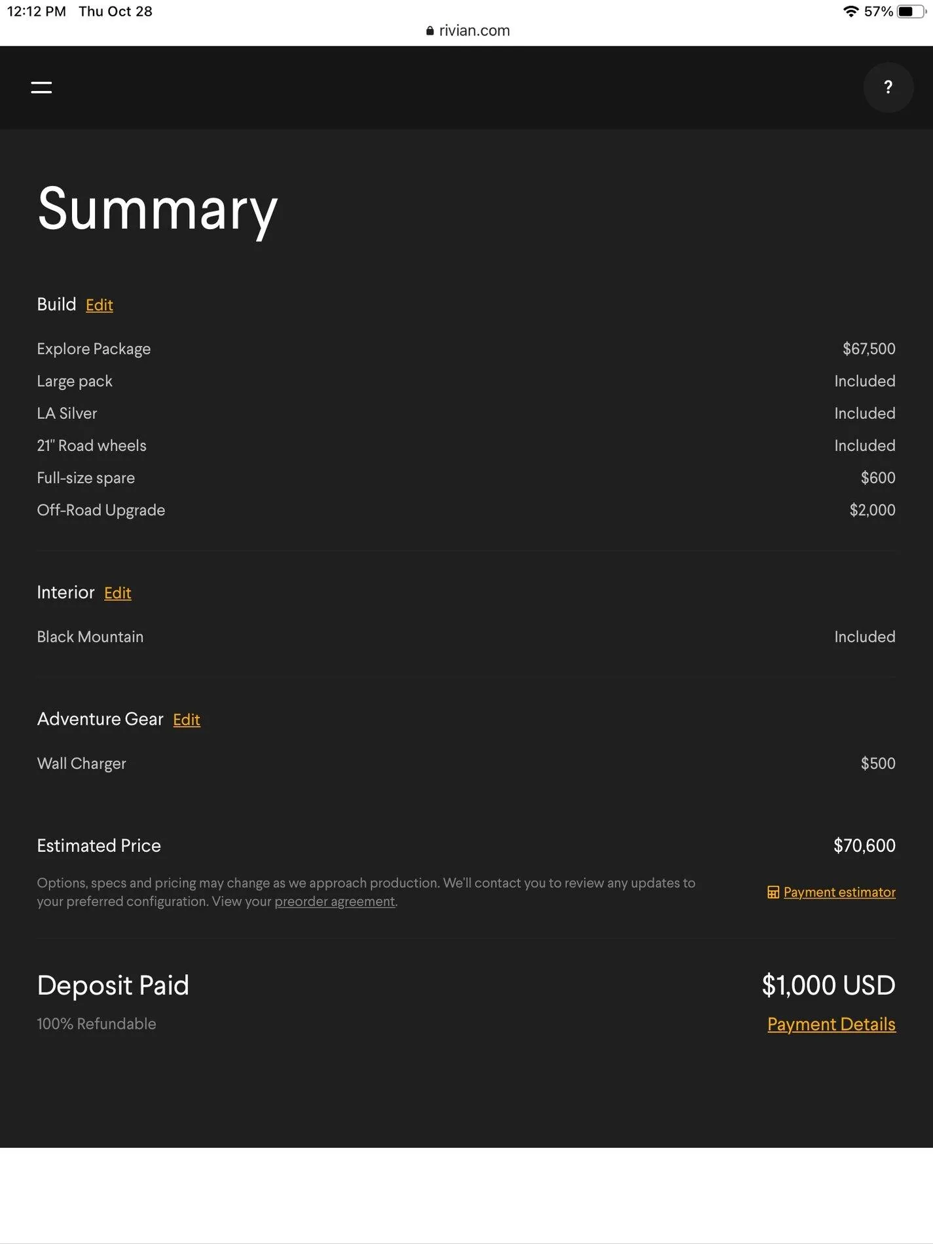The image size is (933, 1244).
Task: View Payment Details for deposit
Action: coord(832,1024)
